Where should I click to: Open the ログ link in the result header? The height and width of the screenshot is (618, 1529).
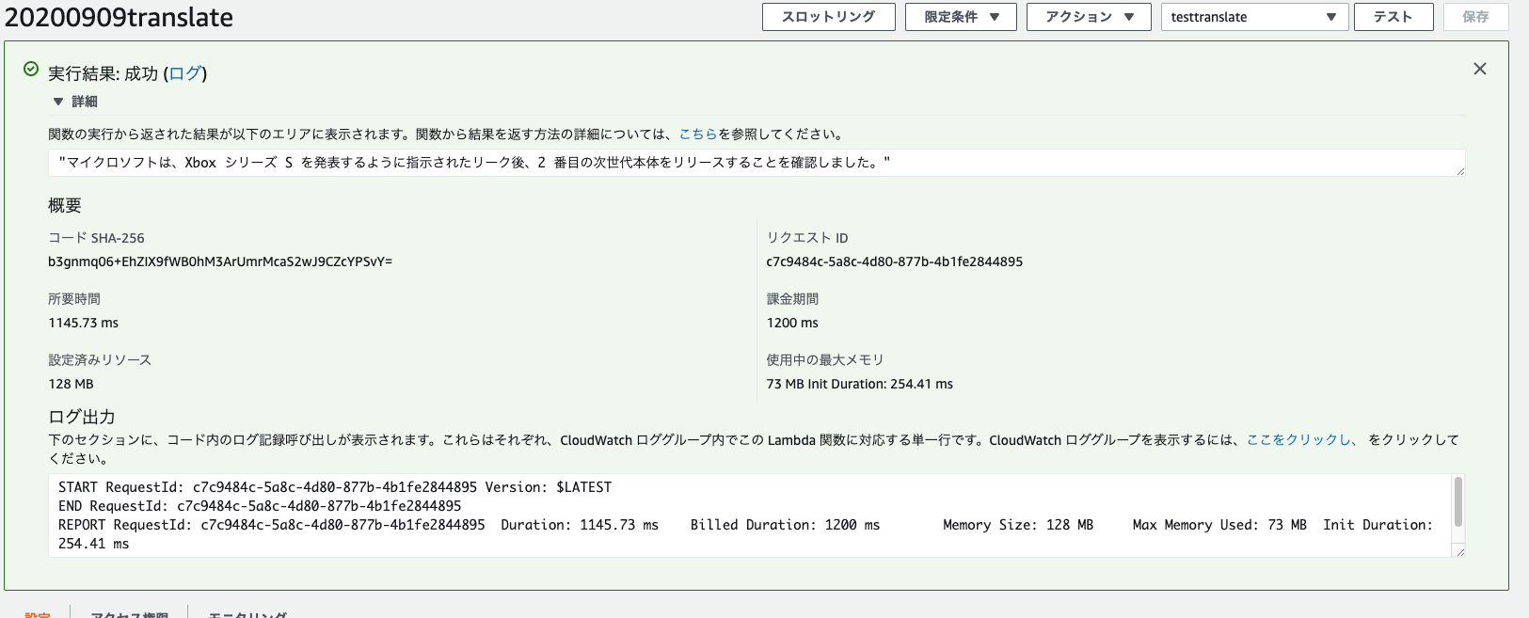(185, 73)
